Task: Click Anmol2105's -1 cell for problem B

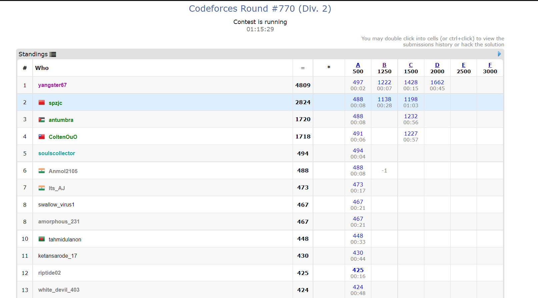Action: [384, 171]
